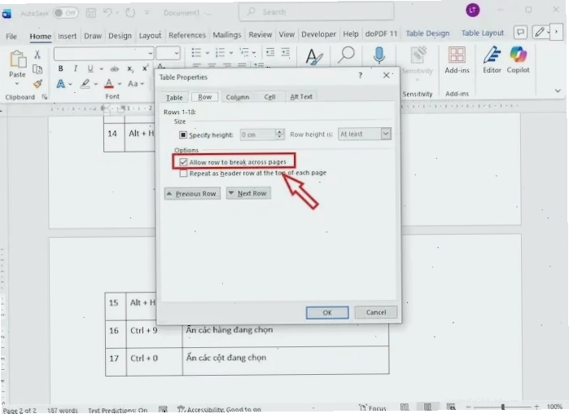This screenshot has width=569, height=414.
Task: Apply Strikethrough formatting
Action: [114, 68]
